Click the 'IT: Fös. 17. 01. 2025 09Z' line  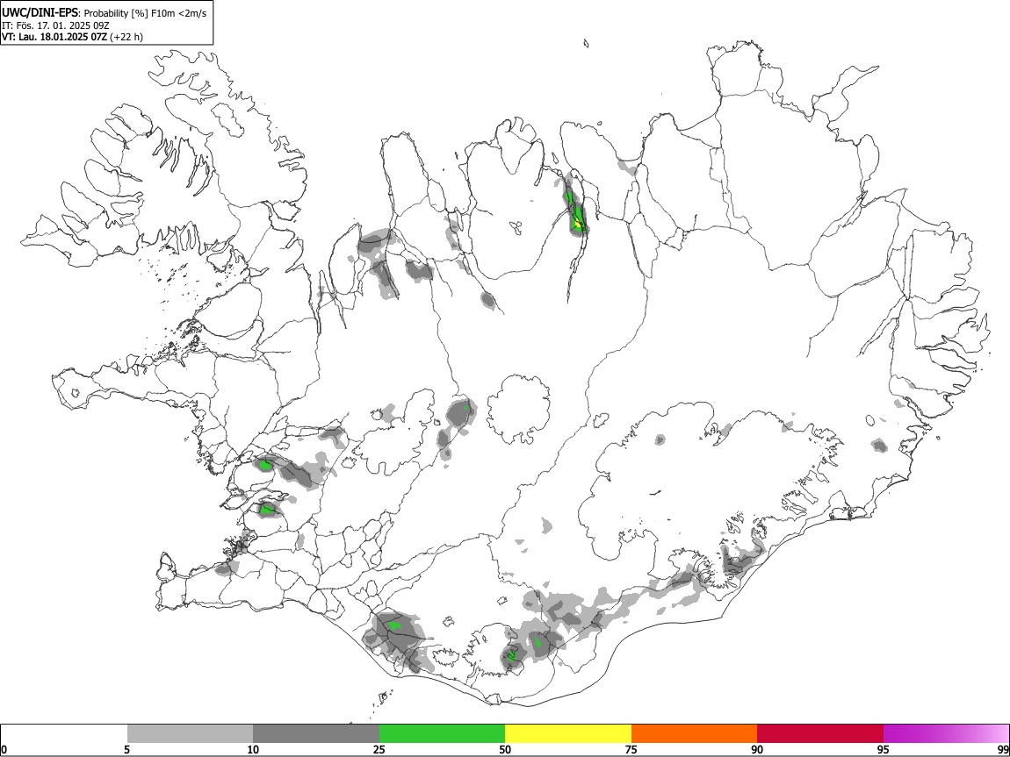coord(55,25)
